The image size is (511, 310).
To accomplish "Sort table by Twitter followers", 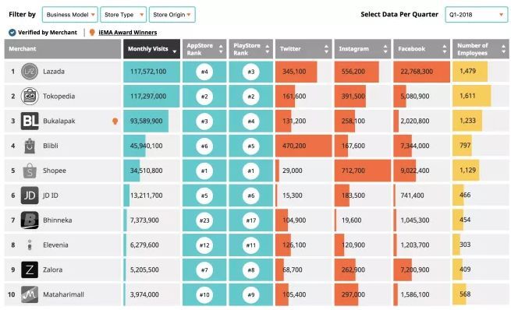I will 303,49.
